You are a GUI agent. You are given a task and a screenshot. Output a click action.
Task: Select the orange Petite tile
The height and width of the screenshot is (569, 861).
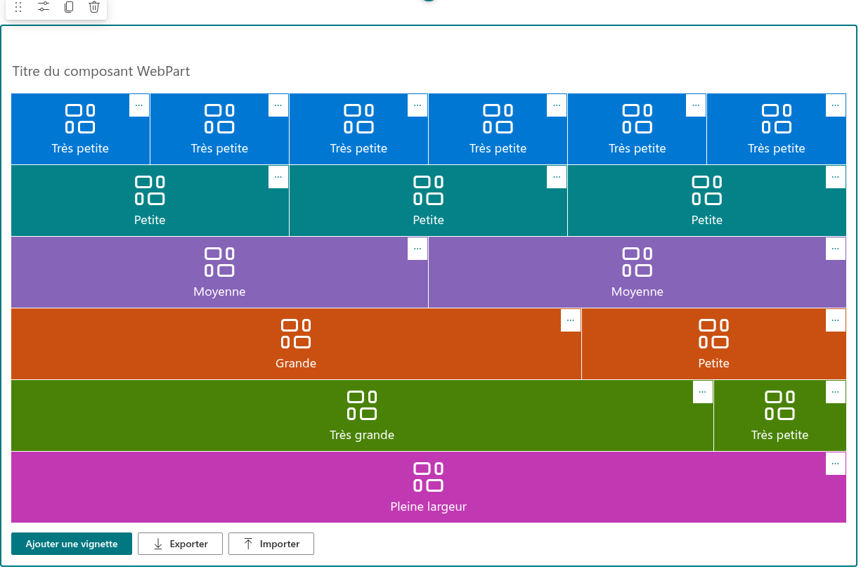pyautogui.click(x=714, y=344)
